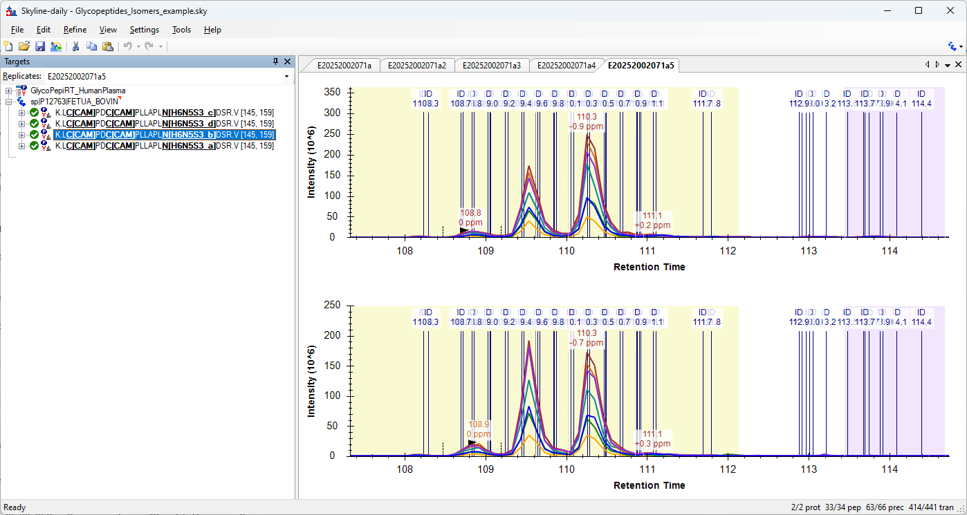Collapse the sp|P12763|FETUA_BOVIN protein node
Screen dimensions: 967x515
[x=8, y=102]
